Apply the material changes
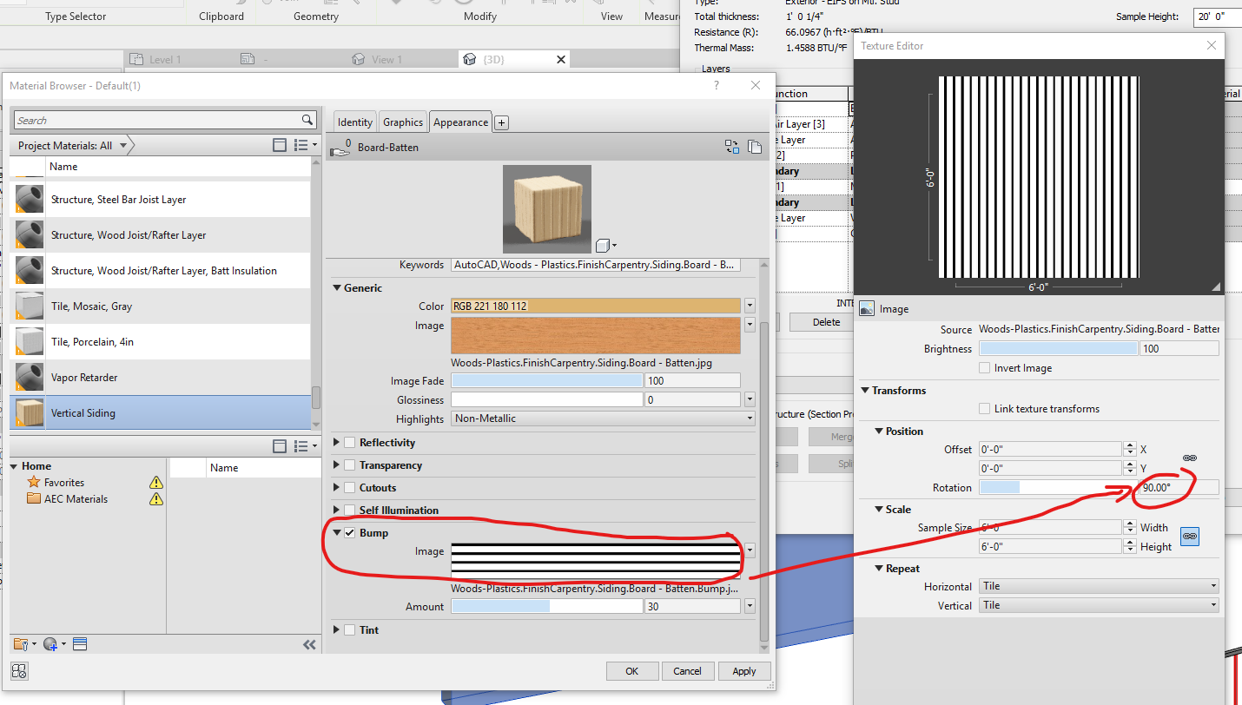This screenshot has height=705, width=1242. pos(744,670)
